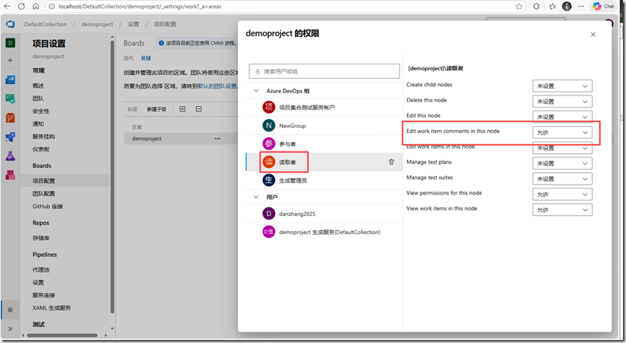Open 仪表板 in settings menu
The image size is (626, 343).
coord(41,149)
